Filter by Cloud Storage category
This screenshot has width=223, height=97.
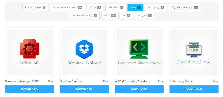[35, 7]
